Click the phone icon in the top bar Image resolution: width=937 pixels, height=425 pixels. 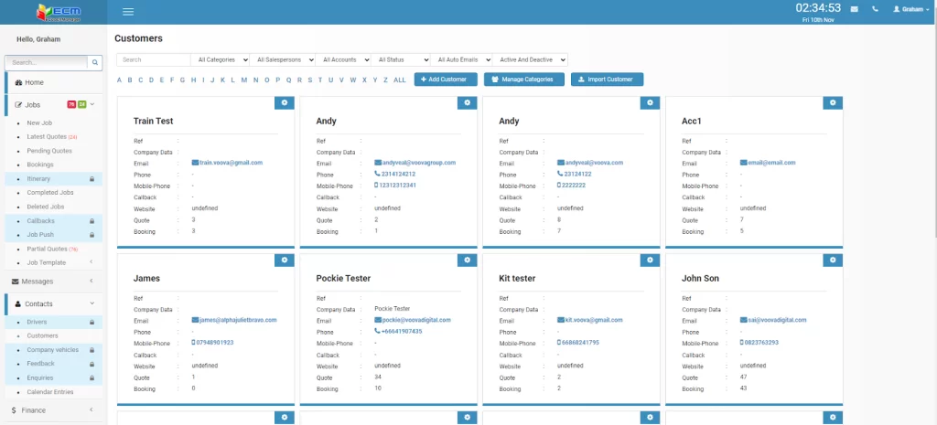point(876,9)
